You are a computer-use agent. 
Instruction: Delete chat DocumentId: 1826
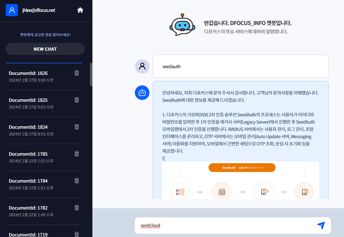click(x=77, y=73)
